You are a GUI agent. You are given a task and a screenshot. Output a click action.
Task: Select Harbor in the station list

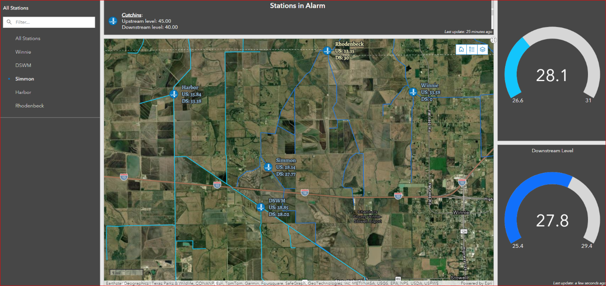pos(23,92)
